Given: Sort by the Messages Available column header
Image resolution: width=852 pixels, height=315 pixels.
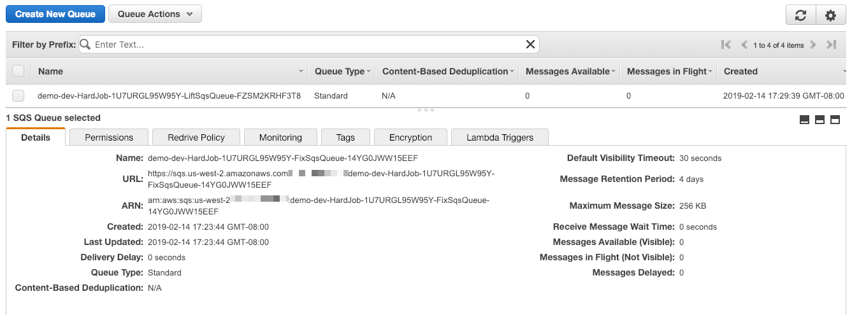Looking at the screenshot, I should click(567, 71).
